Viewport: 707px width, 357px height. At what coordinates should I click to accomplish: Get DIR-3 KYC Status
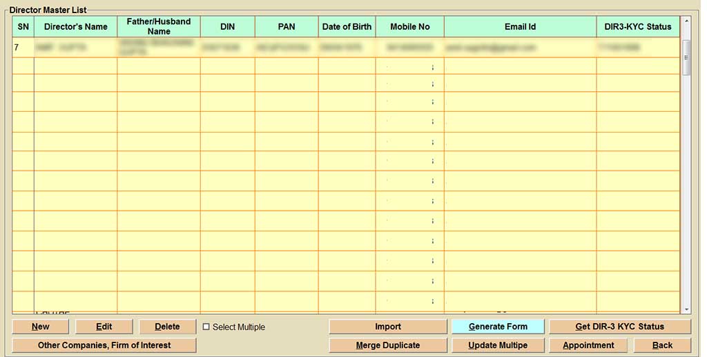tap(619, 327)
